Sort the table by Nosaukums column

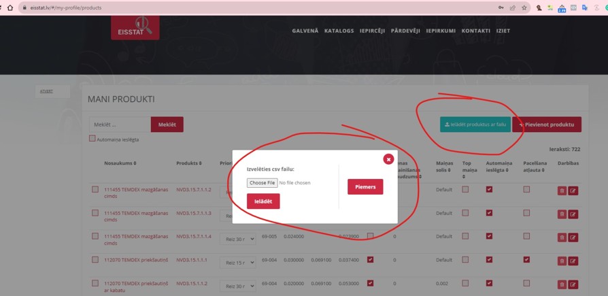(x=120, y=163)
